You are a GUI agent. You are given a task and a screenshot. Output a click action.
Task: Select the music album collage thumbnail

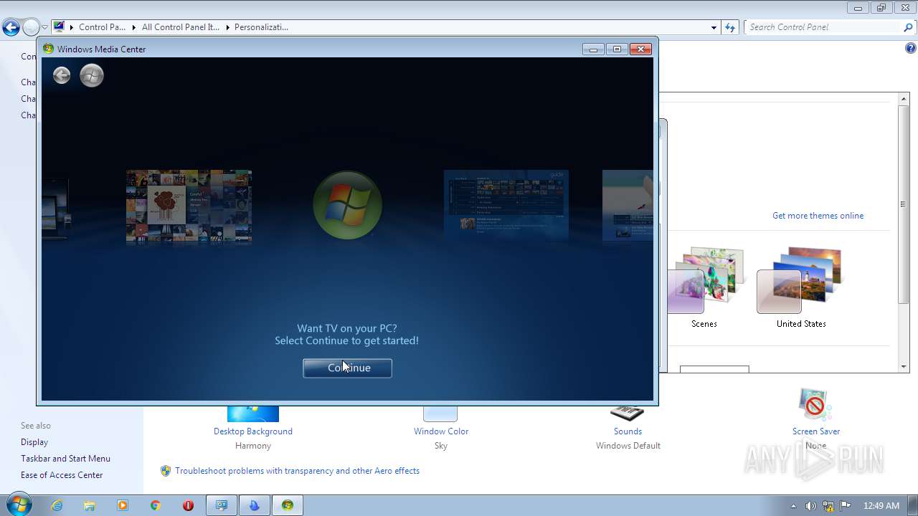click(x=189, y=206)
